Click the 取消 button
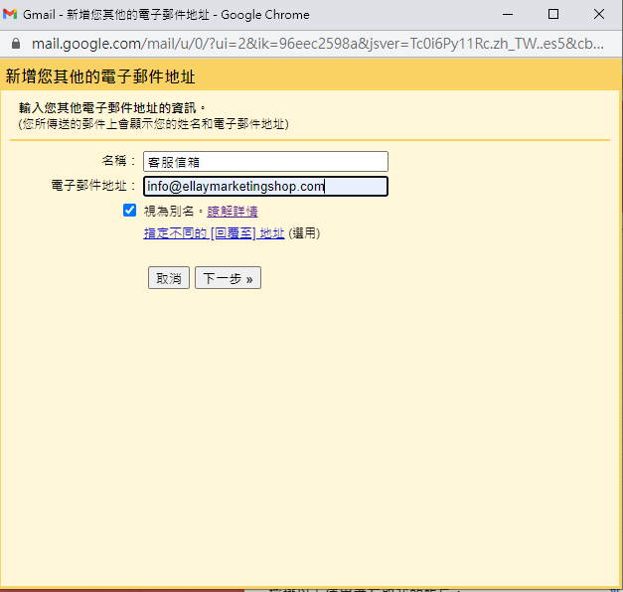This screenshot has height=592, width=623. [168, 278]
